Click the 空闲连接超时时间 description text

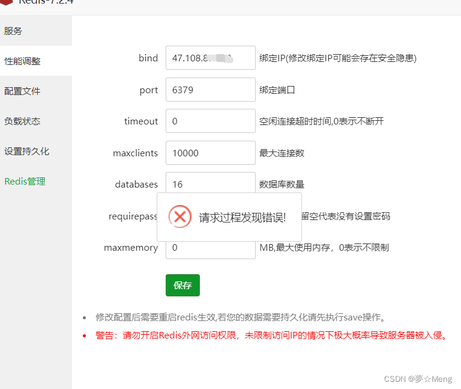tap(321, 121)
